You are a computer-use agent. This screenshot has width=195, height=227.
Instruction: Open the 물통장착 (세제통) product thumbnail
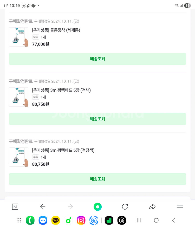pos(19,37)
